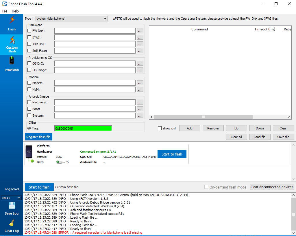
Task: Browse for Recovery image file
Action: tap(140, 102)
